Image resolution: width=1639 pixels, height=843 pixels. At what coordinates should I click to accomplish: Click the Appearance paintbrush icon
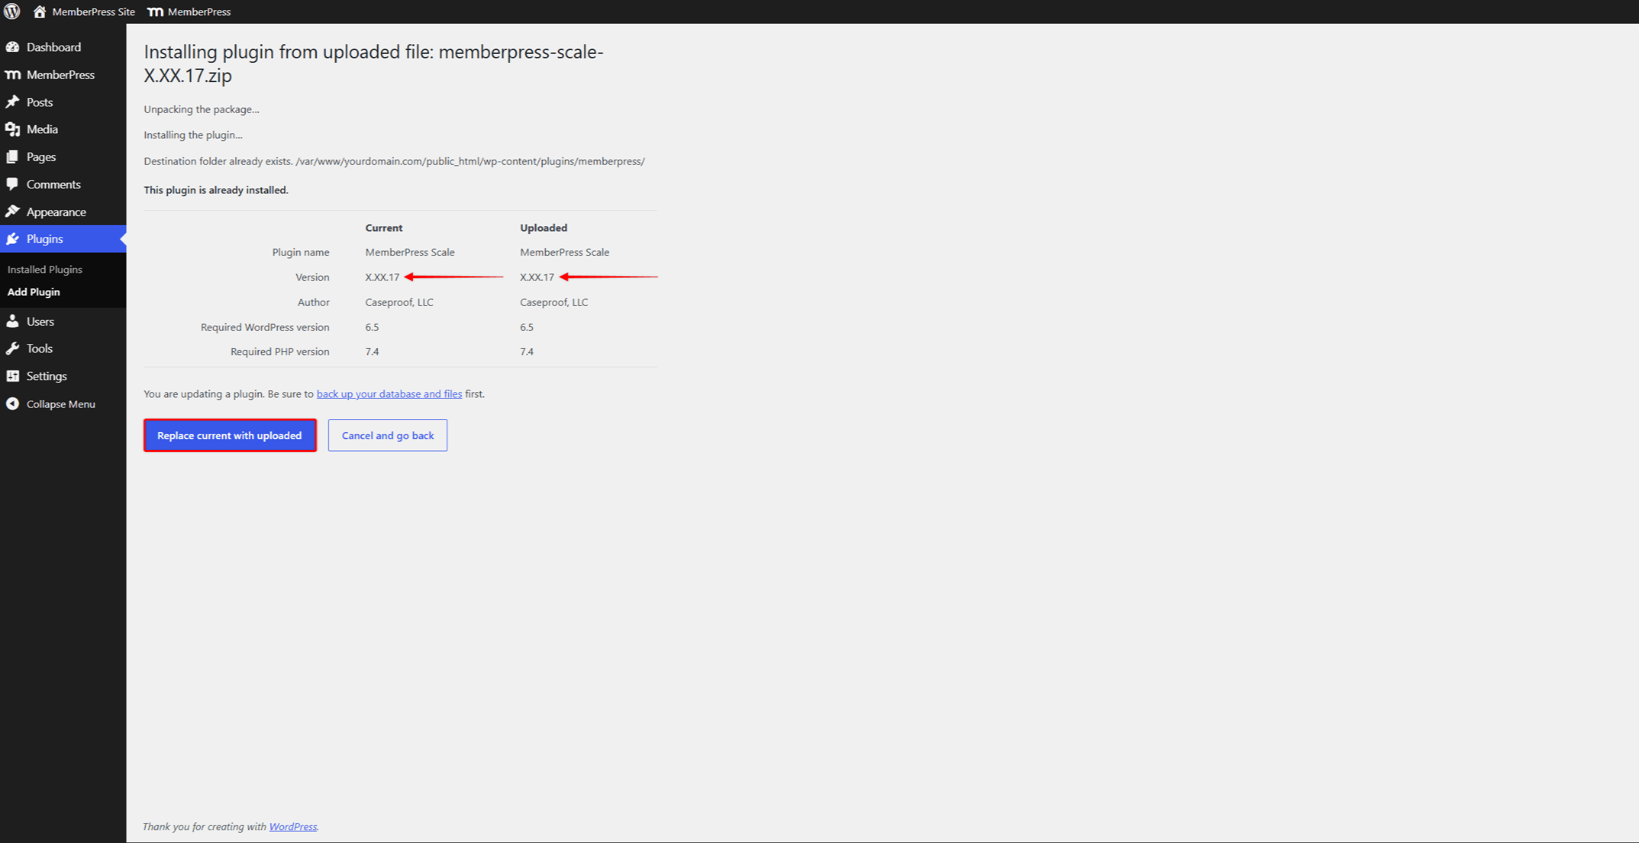[x=12, y=212]
